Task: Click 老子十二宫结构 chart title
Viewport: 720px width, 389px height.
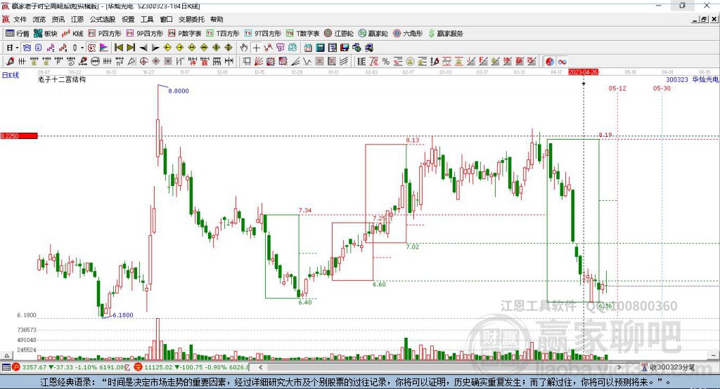Action: 62,79
